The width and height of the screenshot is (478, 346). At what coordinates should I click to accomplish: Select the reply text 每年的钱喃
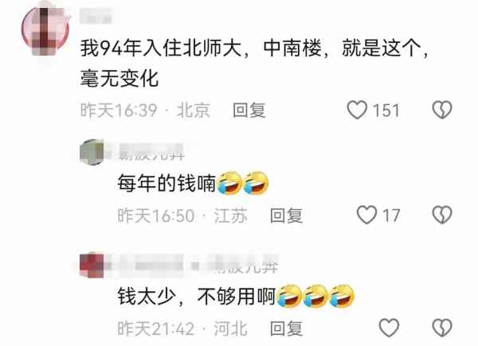click(167, 184)
